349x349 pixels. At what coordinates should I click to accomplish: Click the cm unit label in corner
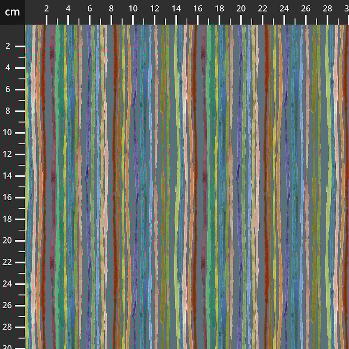[12, 12]
